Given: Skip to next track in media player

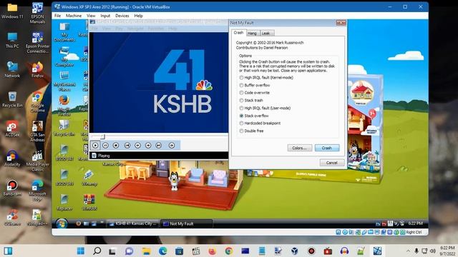Looking at the screenshot, I should click(x=159, y=145).
